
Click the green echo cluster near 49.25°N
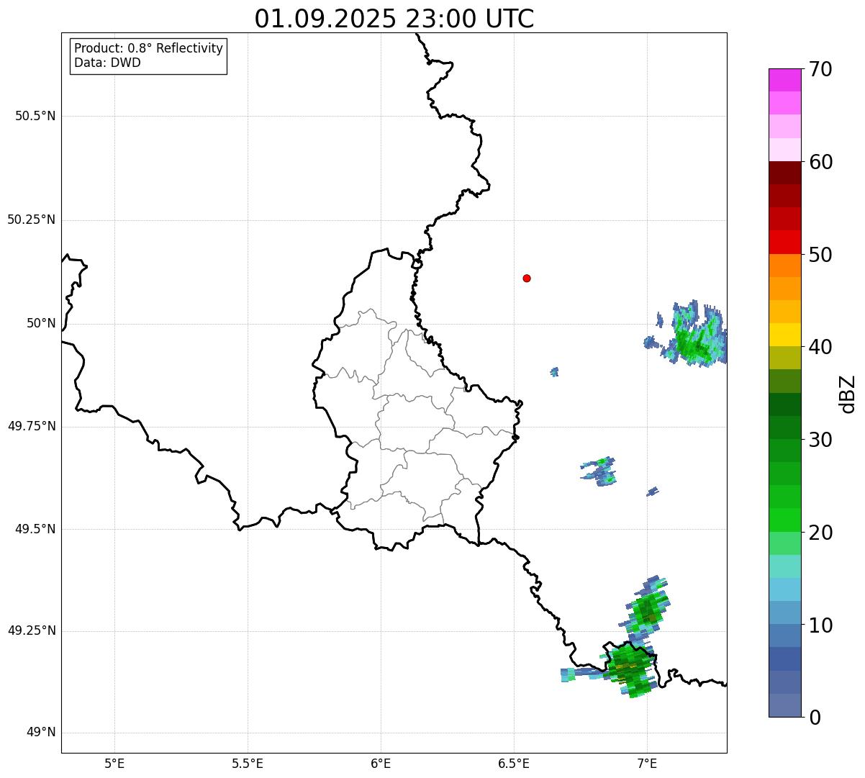click(646, 608)
